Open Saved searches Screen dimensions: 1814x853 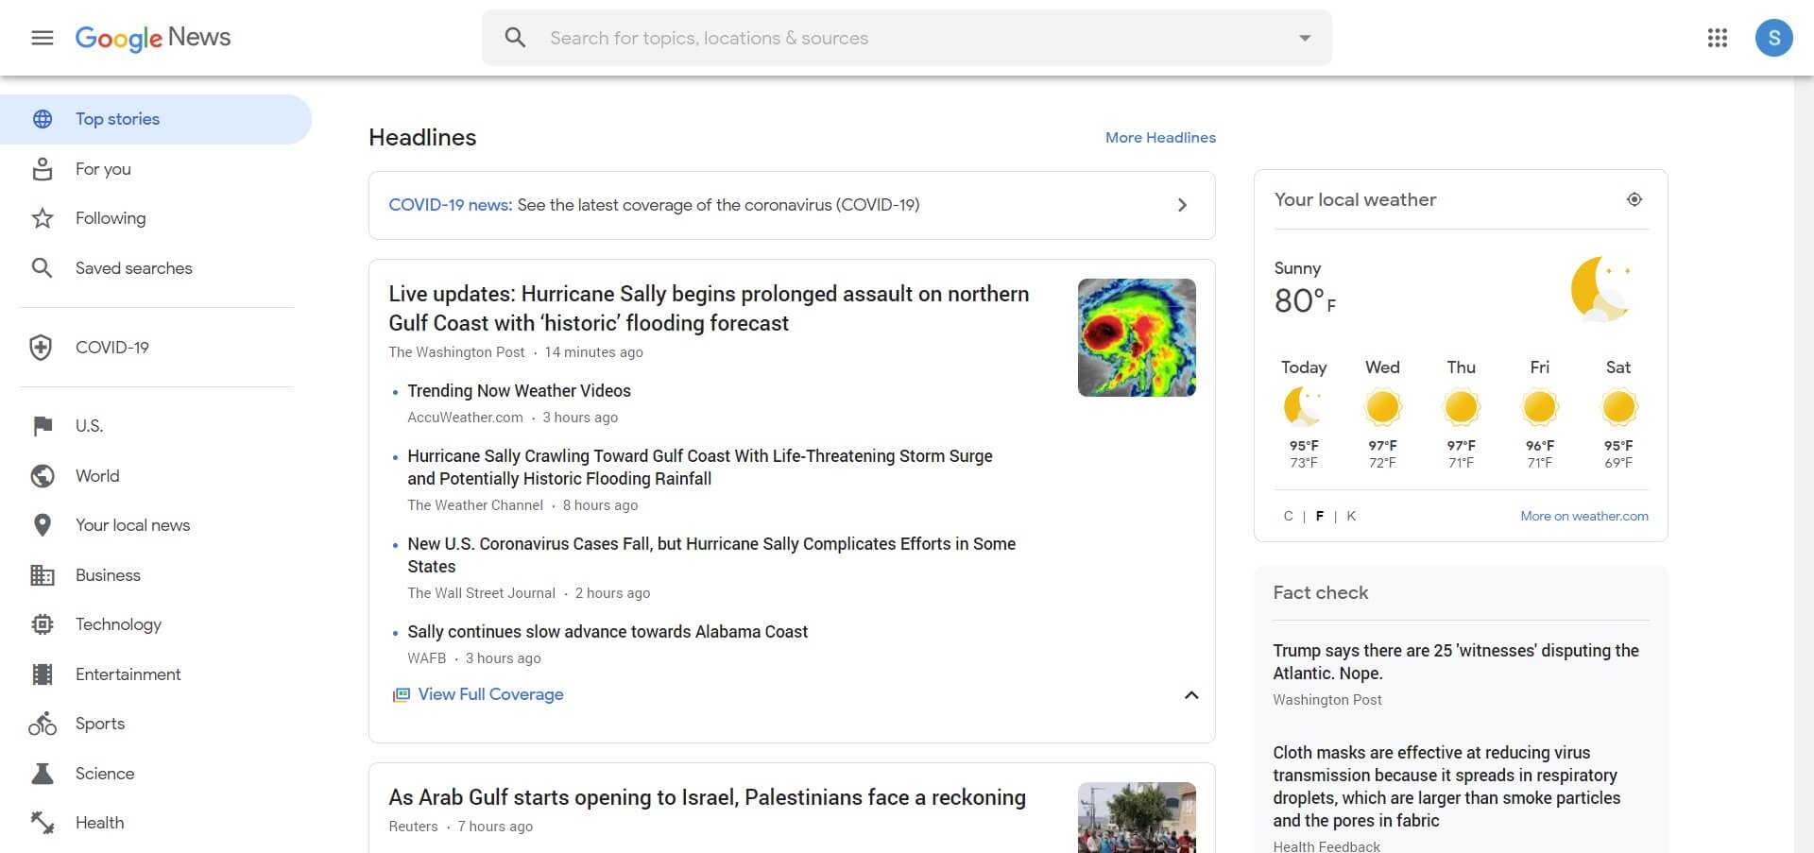point(134,268)
